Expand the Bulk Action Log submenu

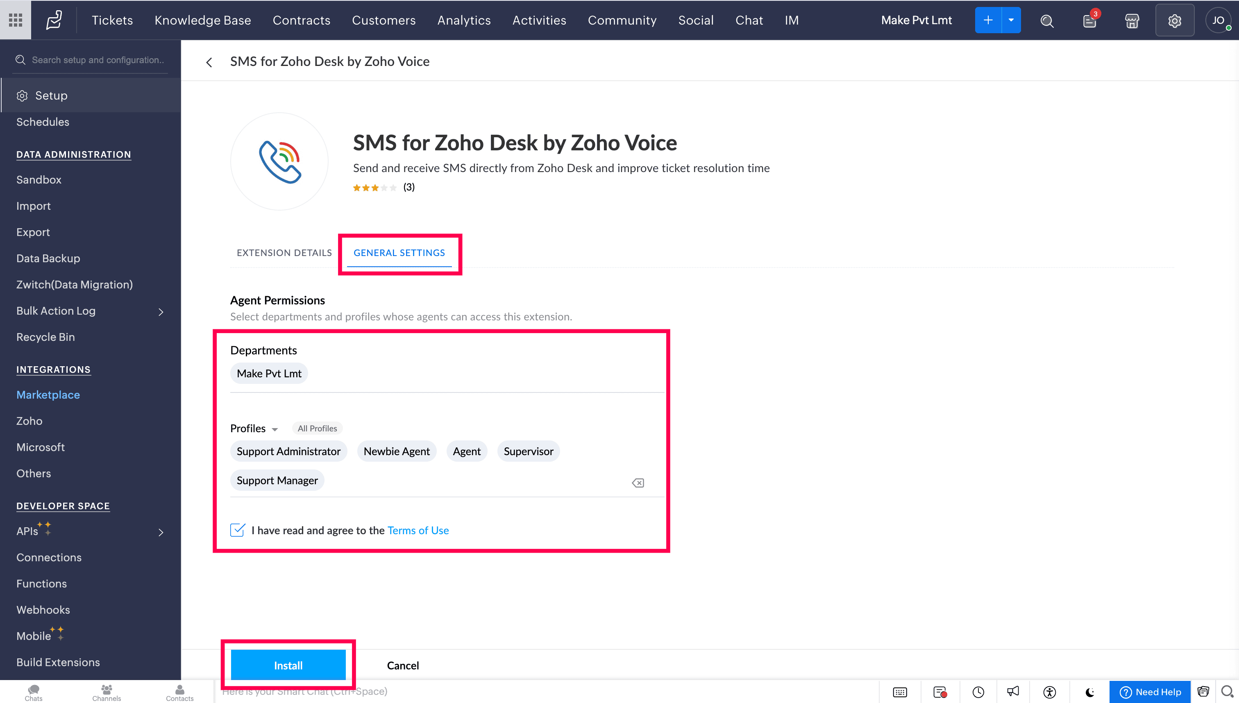(161, 312)
